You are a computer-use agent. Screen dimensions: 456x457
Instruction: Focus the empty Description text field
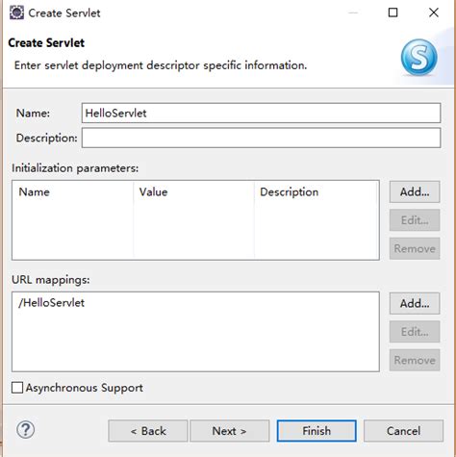pyautogui.click(x=261, y=138)
